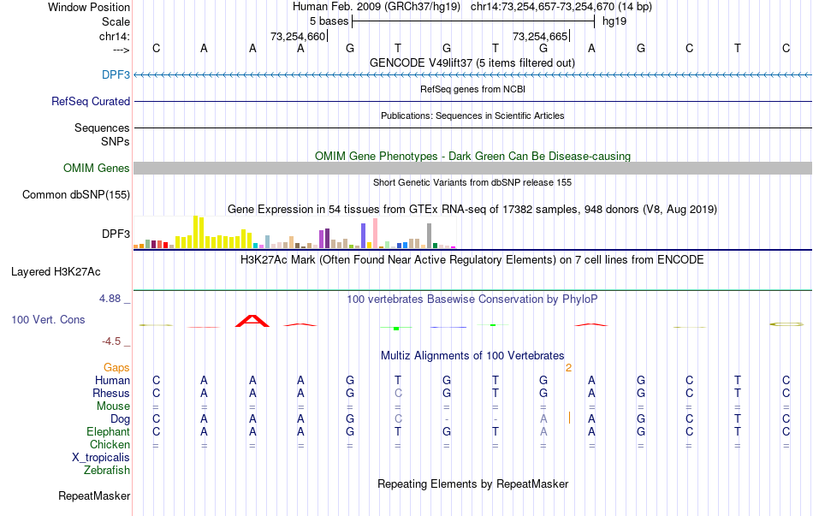Click the DPF3 gene arrow track line
This screenshot has height=516, width=813.
(x=472, y=75)
